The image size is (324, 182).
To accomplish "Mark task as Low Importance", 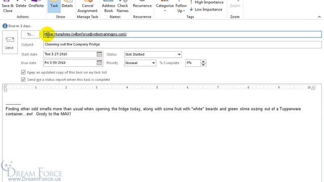I will 206,10.
